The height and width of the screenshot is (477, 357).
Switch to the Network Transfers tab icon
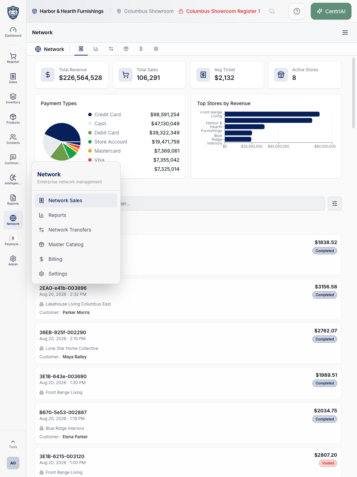(x=111, y=49)
